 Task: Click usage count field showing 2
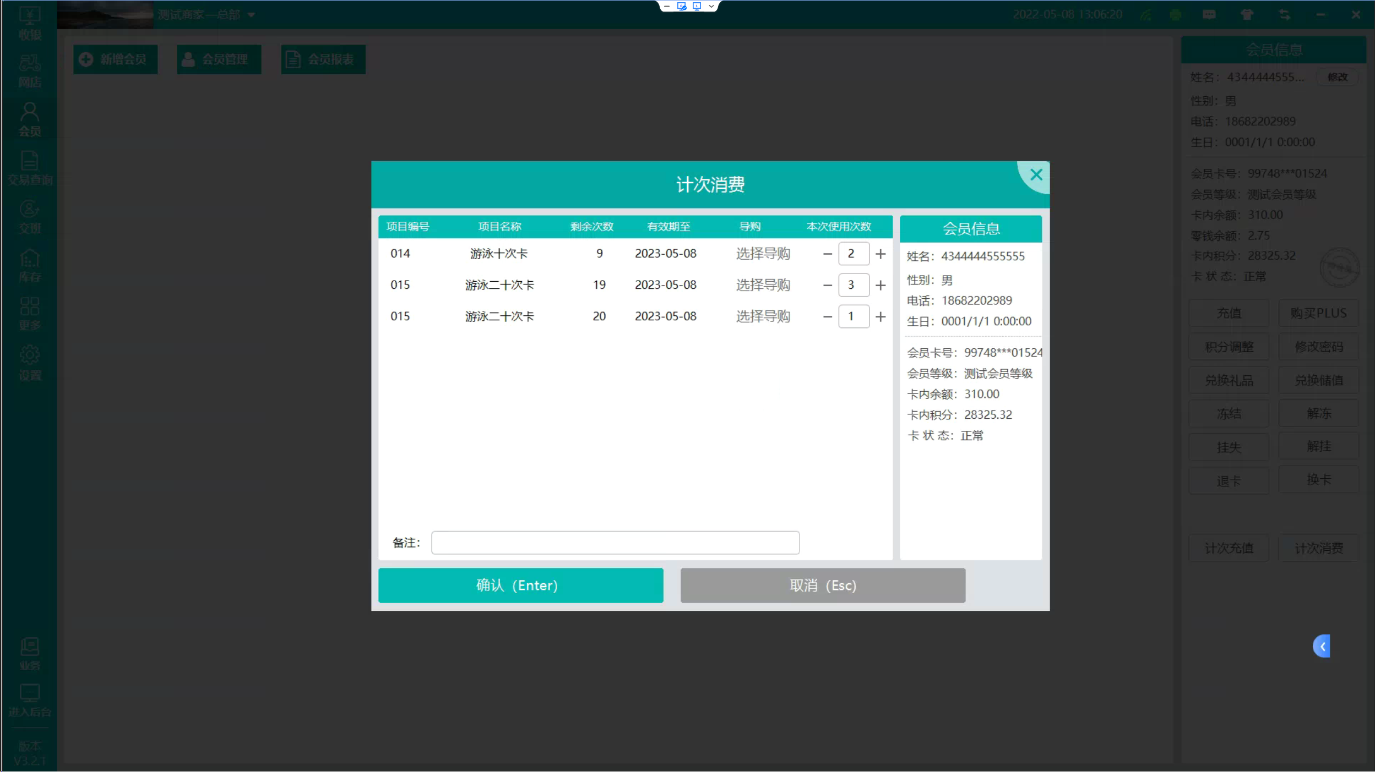pos(854,254)
